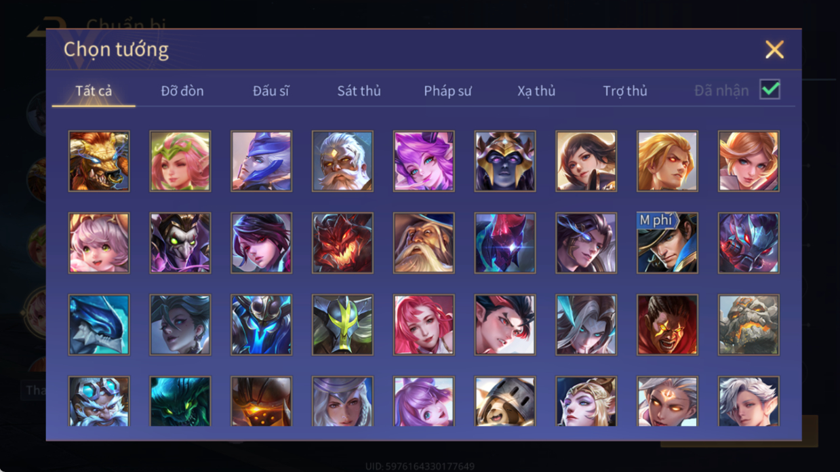Pick the bear with metal helmet hero
840x472 pixels.
pos(505,401)
